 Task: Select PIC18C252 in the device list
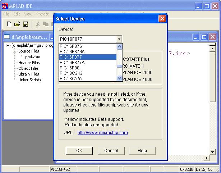(x=88, y=78)
